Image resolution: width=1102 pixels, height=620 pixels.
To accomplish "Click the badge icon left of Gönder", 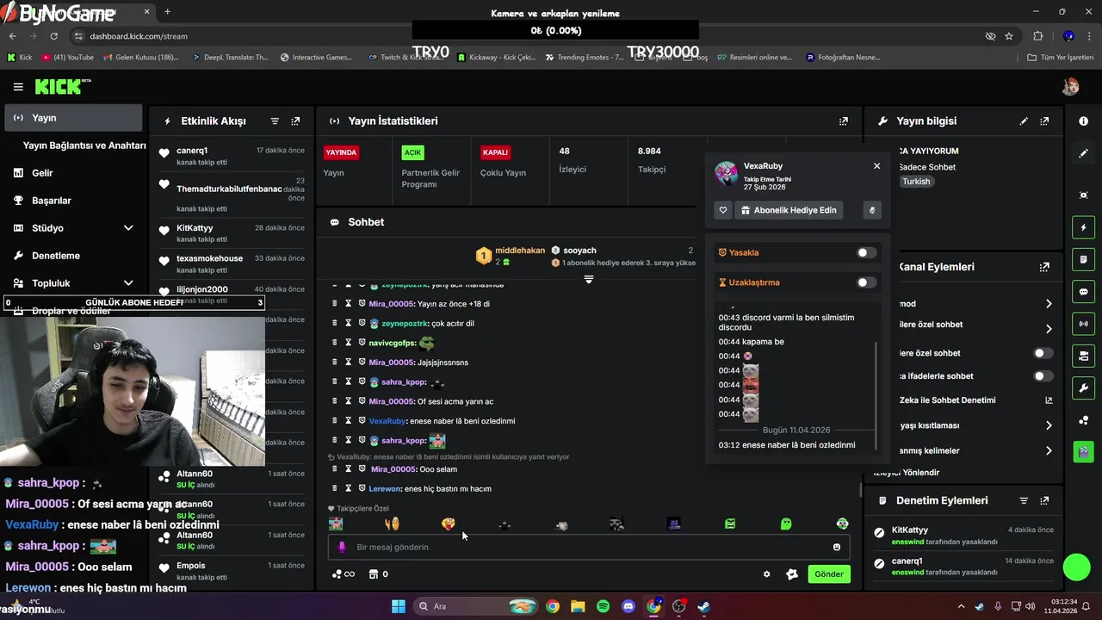I will 792,574.
